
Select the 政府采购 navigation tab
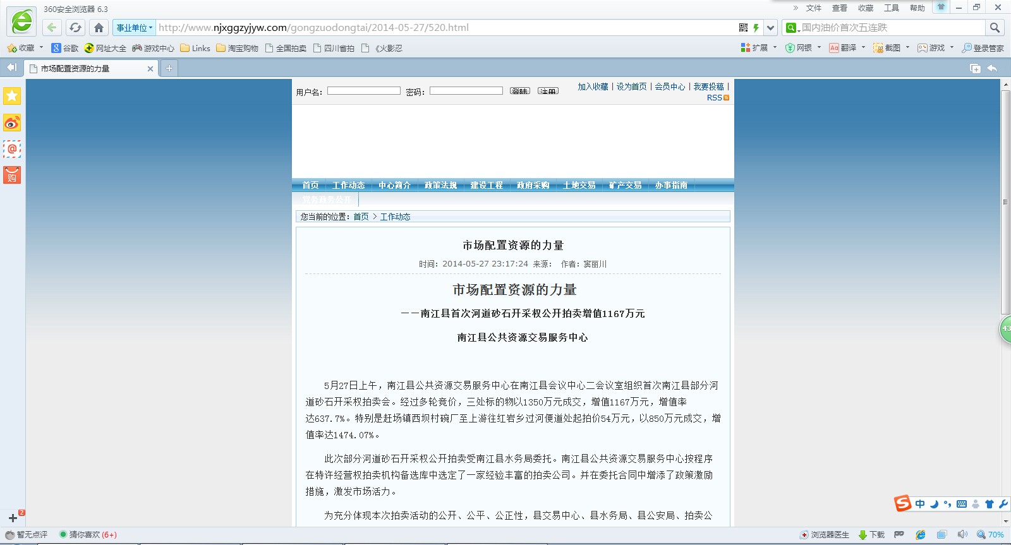click(x=533, y=185)
